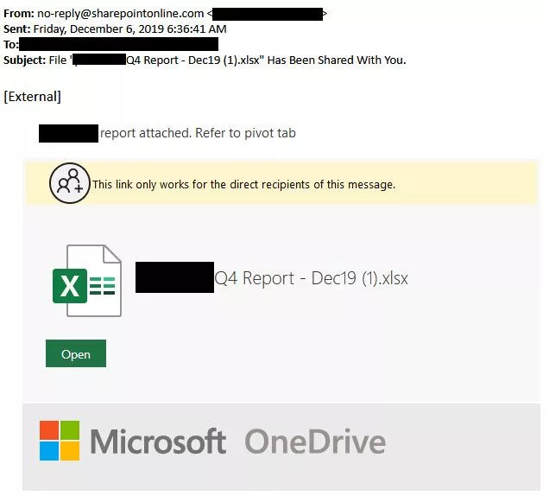Click the green Excel file icon

(x=86, y=280)
